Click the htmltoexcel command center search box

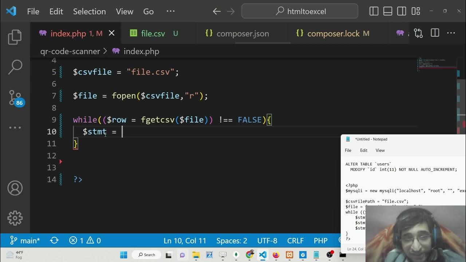tap(300, 11)
